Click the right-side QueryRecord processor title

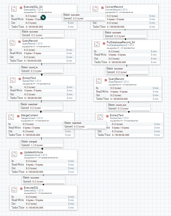pyautogui.click(x=116, y=79)
